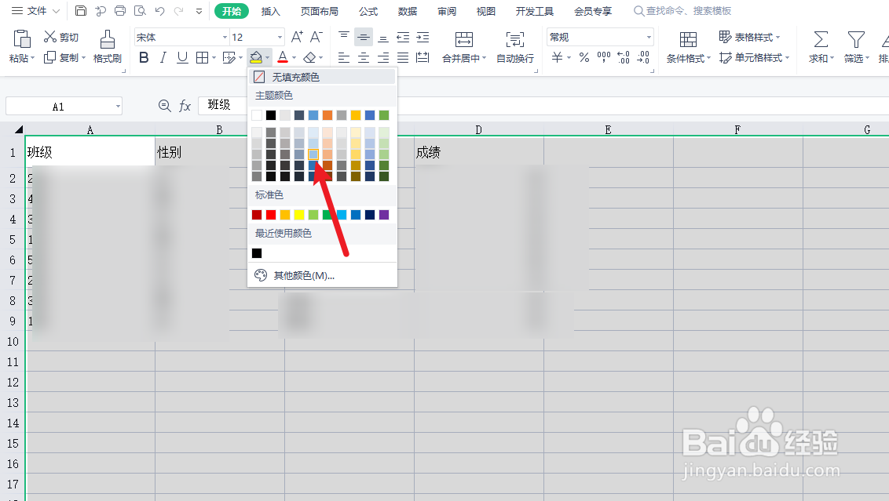Click the Cut scissors icon
The image size is (889, 501).
coord(50,37)
